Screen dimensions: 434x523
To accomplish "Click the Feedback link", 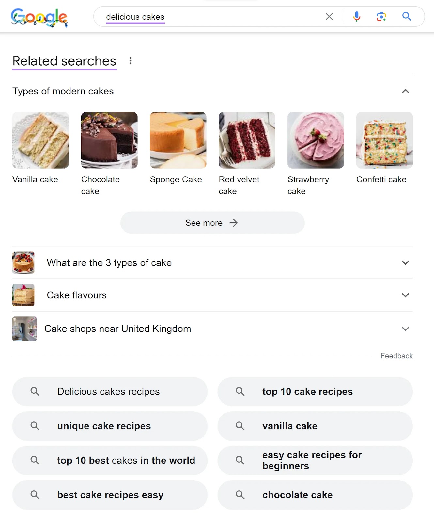I will pyautogui.click(x=396, y=356).
